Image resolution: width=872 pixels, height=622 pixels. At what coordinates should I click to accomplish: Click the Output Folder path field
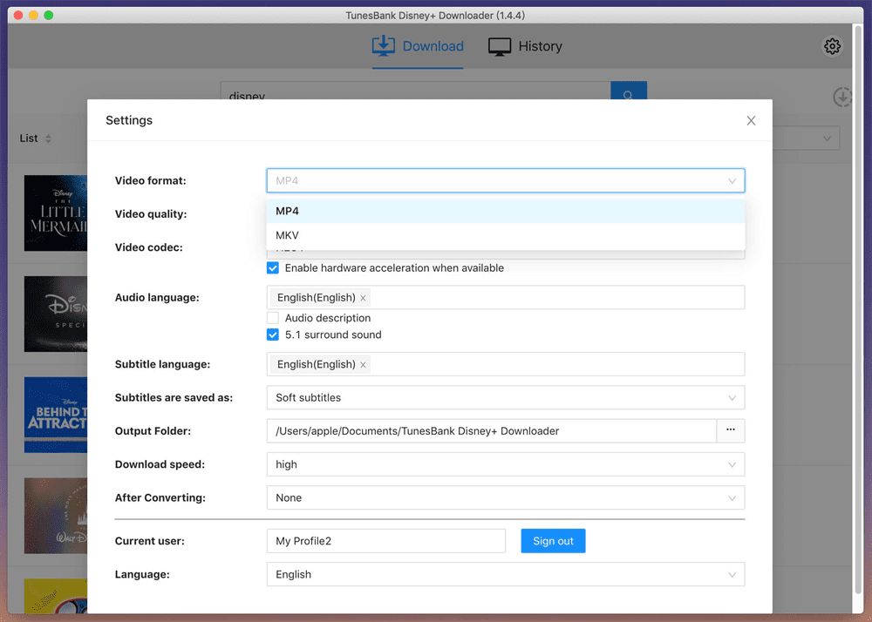[x=492, y=431]
